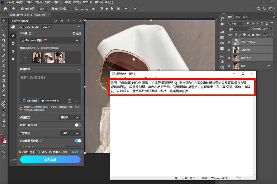277x184 pixels.
Task: Click the text layer filter icon in Layers panel
Action: tap(257, 24)
